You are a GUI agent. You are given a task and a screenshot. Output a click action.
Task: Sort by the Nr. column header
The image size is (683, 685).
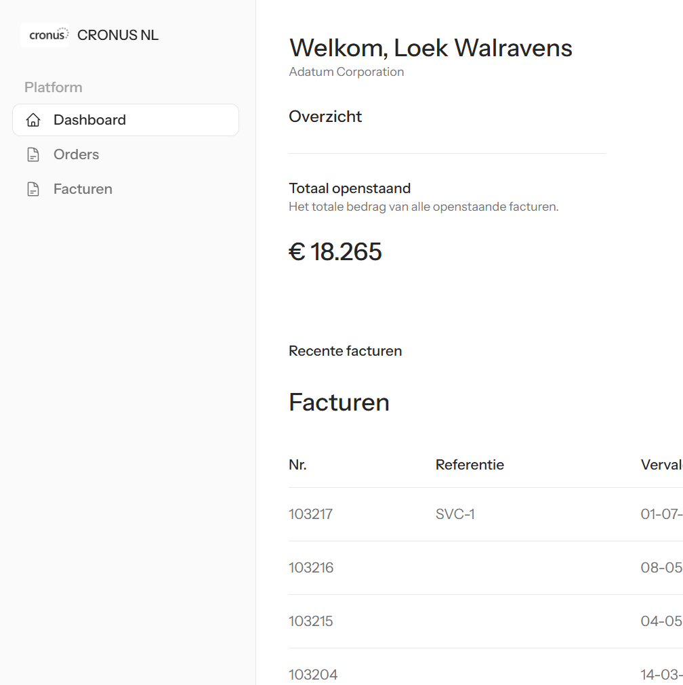297,465
